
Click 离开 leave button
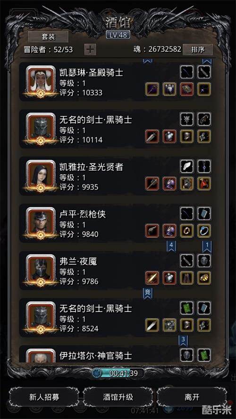point(192,397)
